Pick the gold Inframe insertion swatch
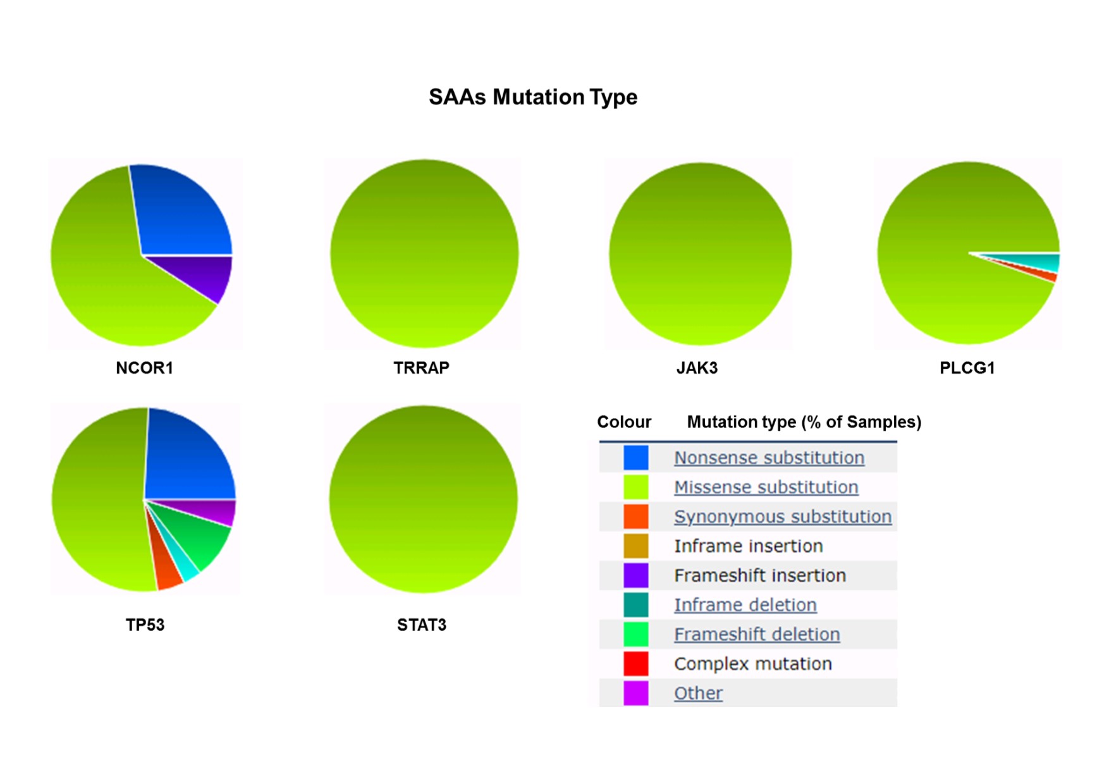Screen dimensions: 1109x784 click(x=635, y=546)
